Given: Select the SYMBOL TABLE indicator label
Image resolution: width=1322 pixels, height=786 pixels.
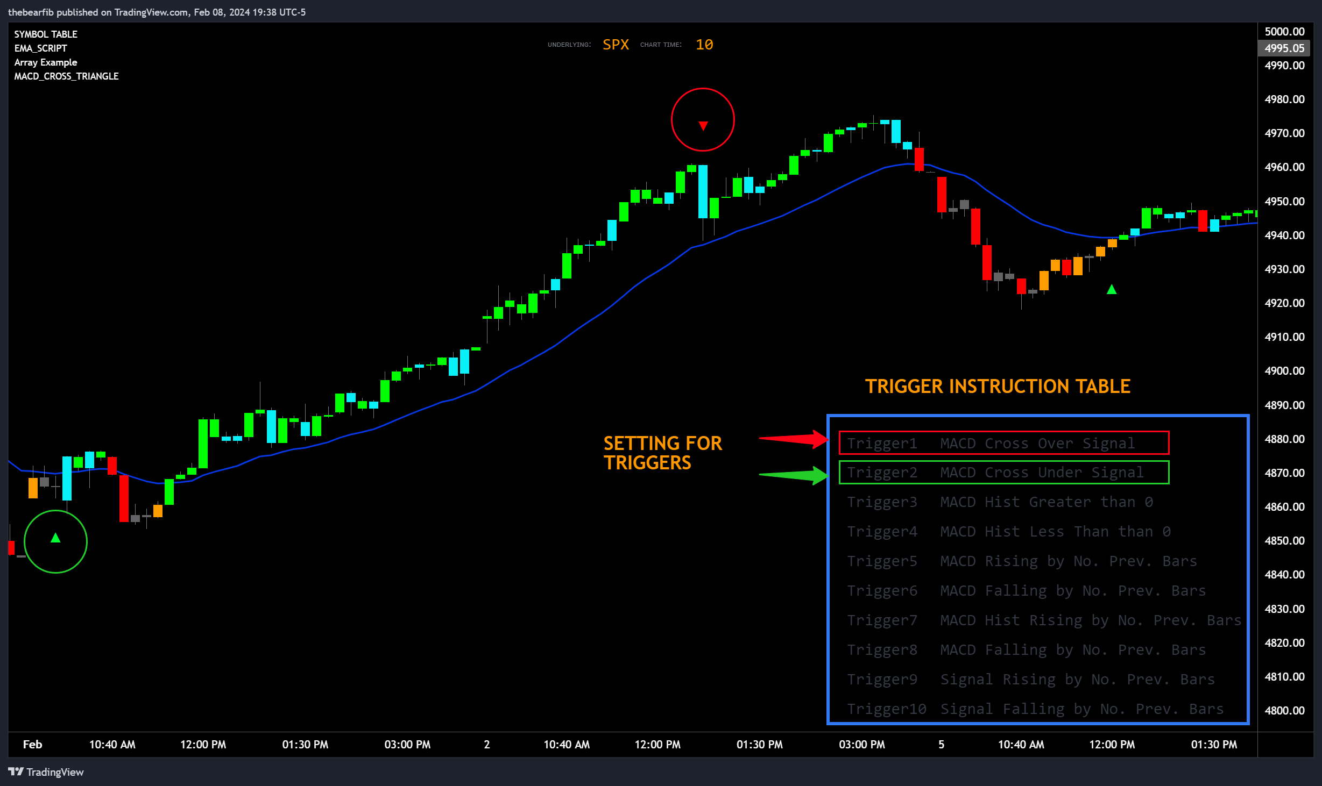Looking at the screenshot, I should [x=46, y=34].
